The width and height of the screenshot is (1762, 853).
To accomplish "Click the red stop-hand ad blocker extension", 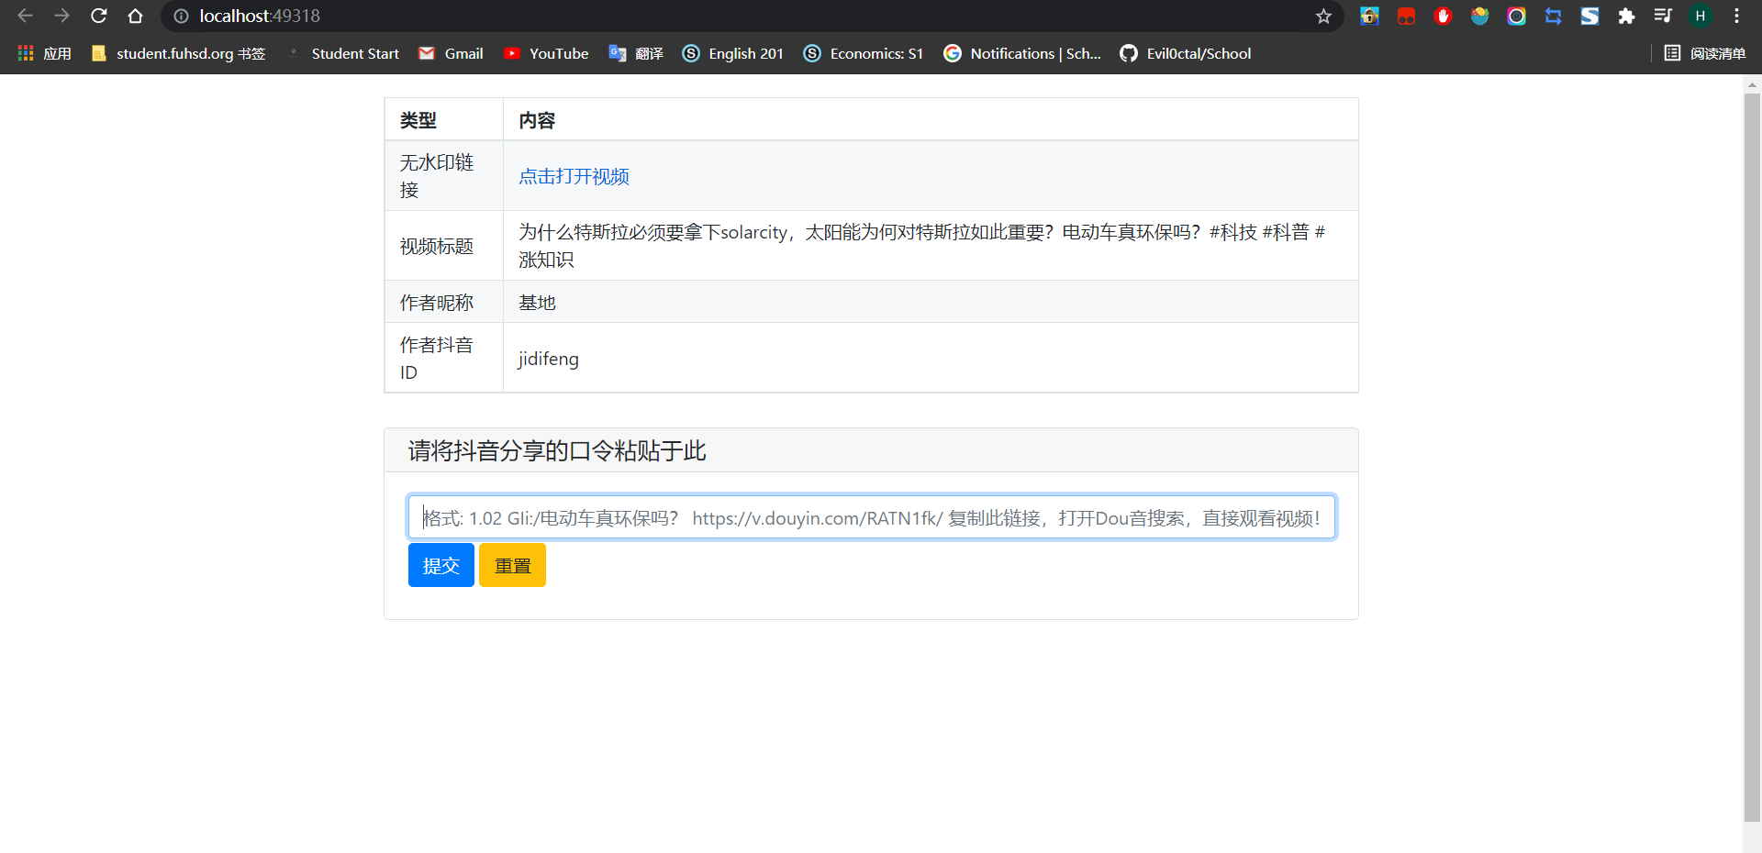I will click(x=1443, y=16).
